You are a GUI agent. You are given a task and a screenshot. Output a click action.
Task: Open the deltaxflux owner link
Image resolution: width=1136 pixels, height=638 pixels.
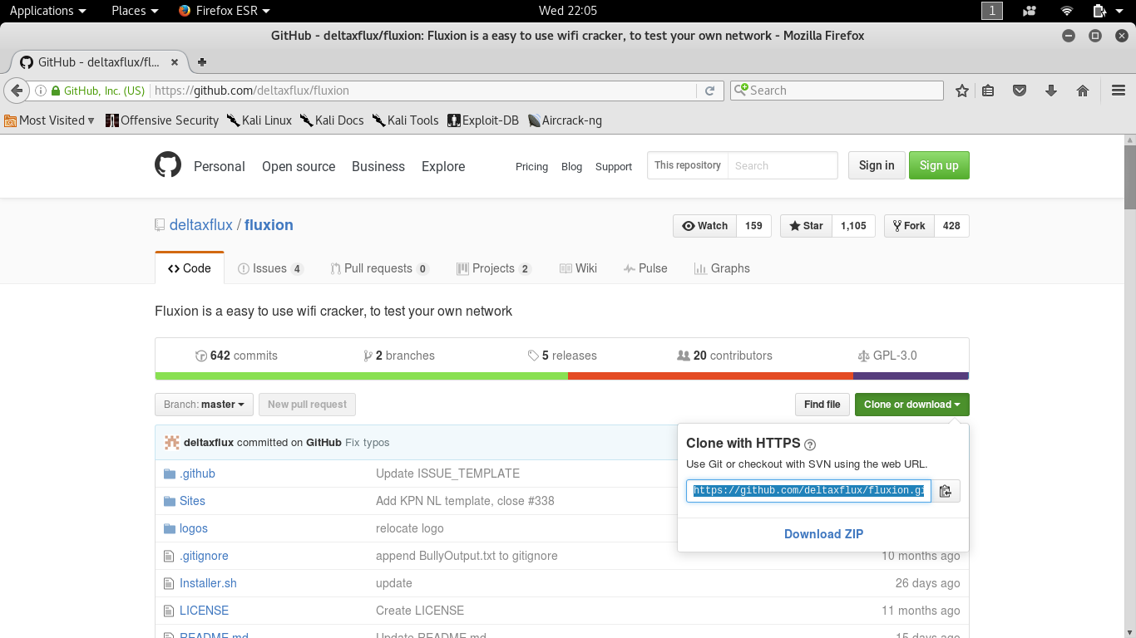coord(201,225)
